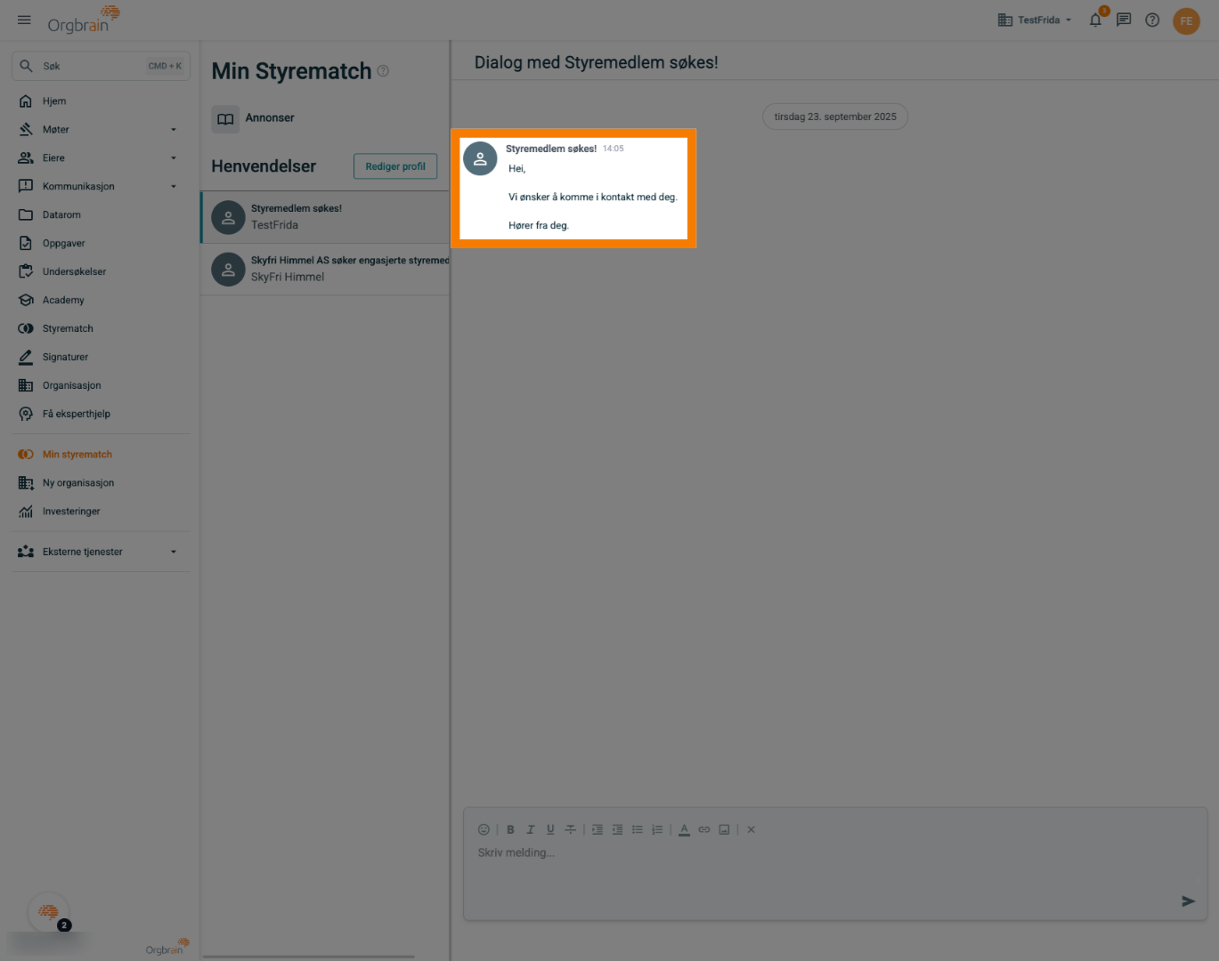The image size is (1219, 961).
Task: Expand the Eksterne tjenester menu
Action: [x=101, y=553]
